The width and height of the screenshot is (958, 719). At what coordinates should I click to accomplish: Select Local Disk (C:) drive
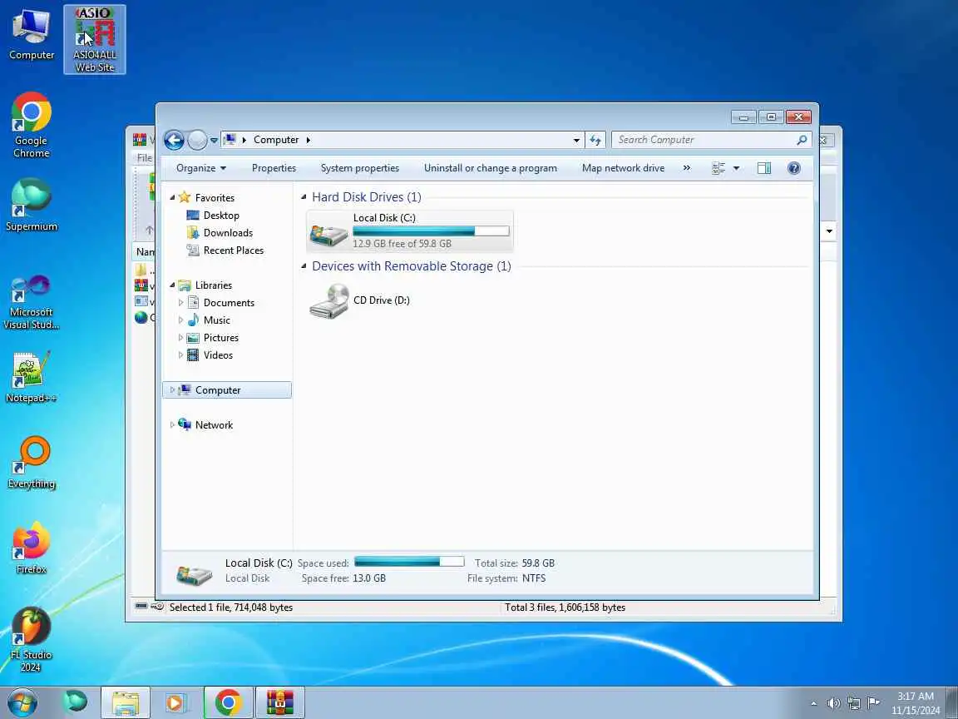click(x=409, y=231)
